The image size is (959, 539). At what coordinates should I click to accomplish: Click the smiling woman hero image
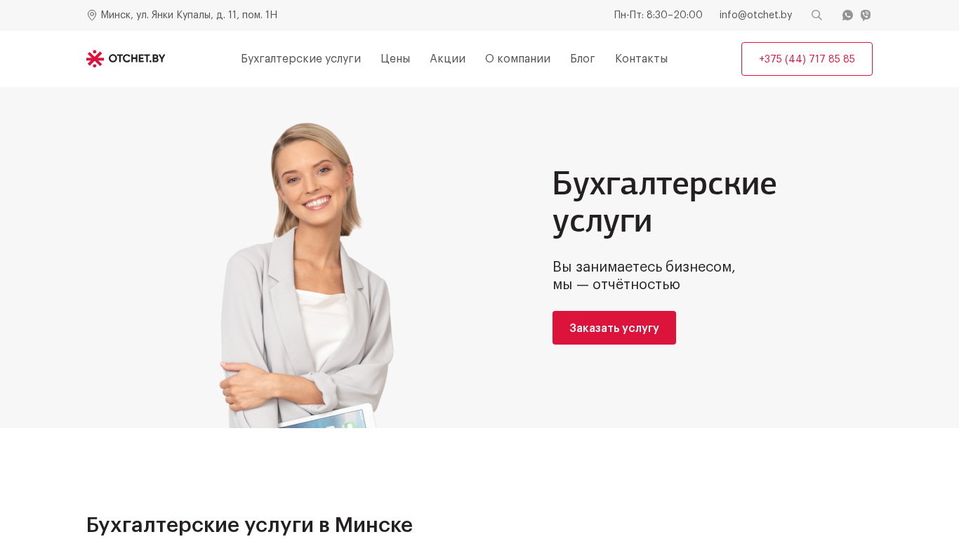click(307, 275)
